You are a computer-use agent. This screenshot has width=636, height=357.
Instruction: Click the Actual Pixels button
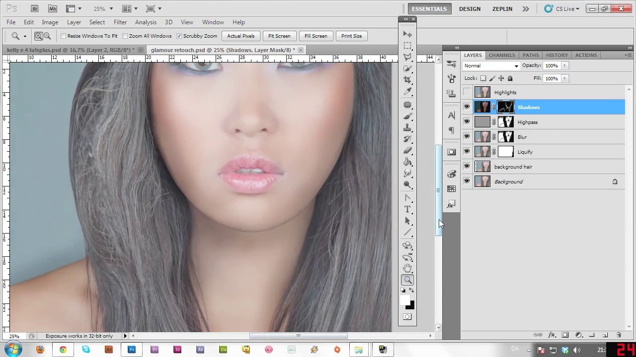(240, 36)
